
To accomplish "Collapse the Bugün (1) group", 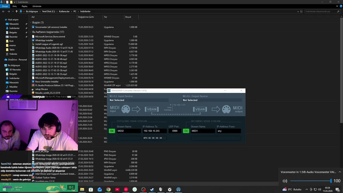I will pyautogui.click(x=31, y=23).
